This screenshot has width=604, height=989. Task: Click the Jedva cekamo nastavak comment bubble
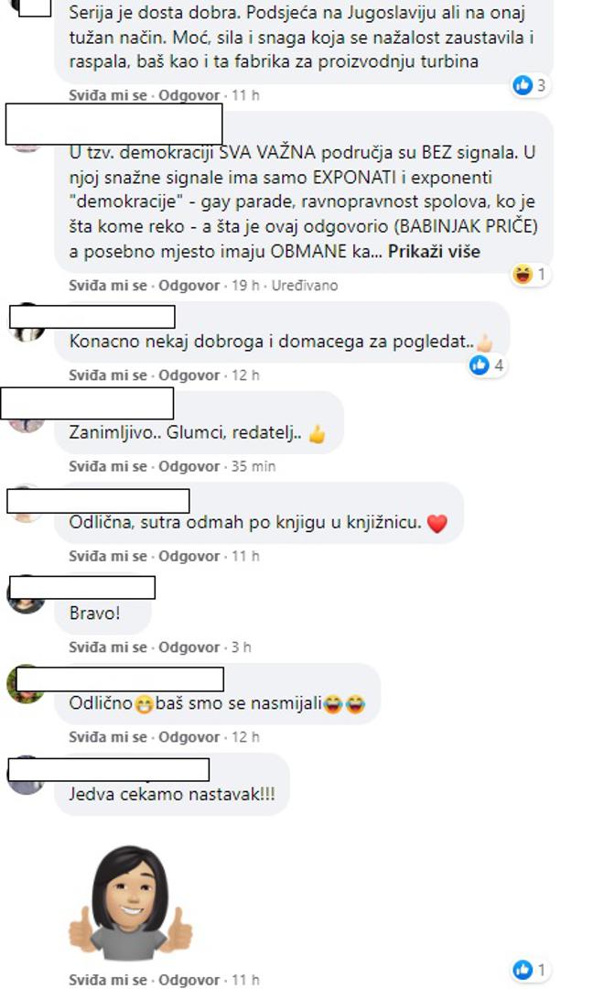pos(172,793)
